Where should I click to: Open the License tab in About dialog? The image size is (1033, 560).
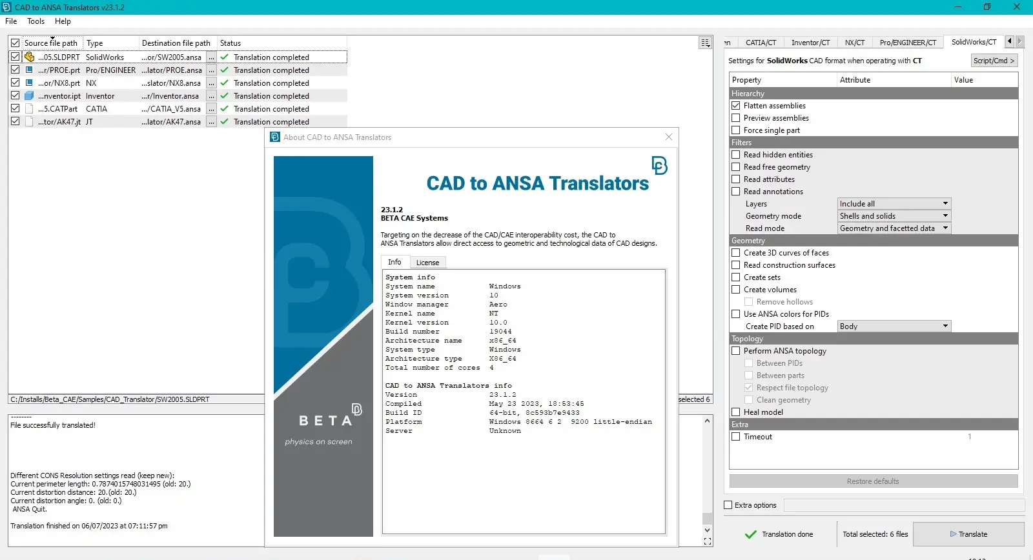pyautogui.click(x=427, y=263)
